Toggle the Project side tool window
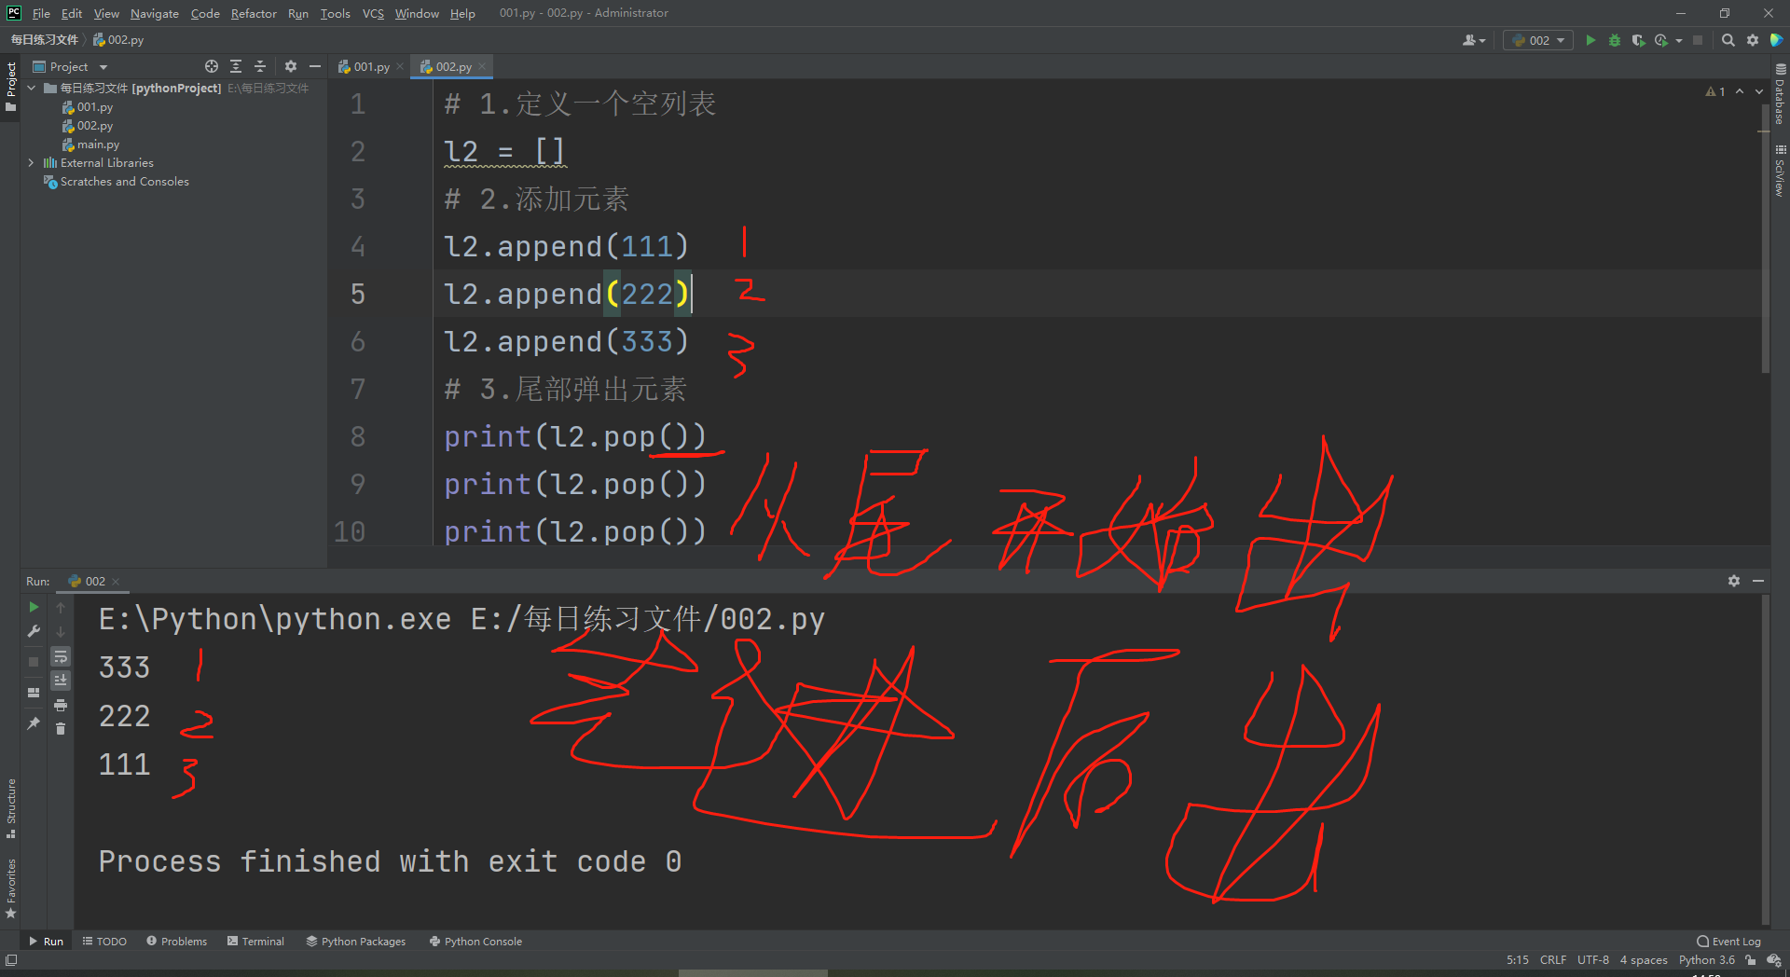The width and height of the screenshot is (1790, 977). pyautogui.click(x=11, y=86)
